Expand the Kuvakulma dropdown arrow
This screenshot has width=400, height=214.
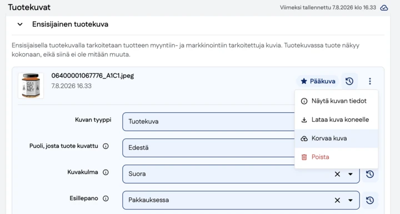[351, 174]
